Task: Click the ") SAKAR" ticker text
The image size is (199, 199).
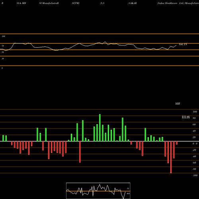Action: click(132, 3)
